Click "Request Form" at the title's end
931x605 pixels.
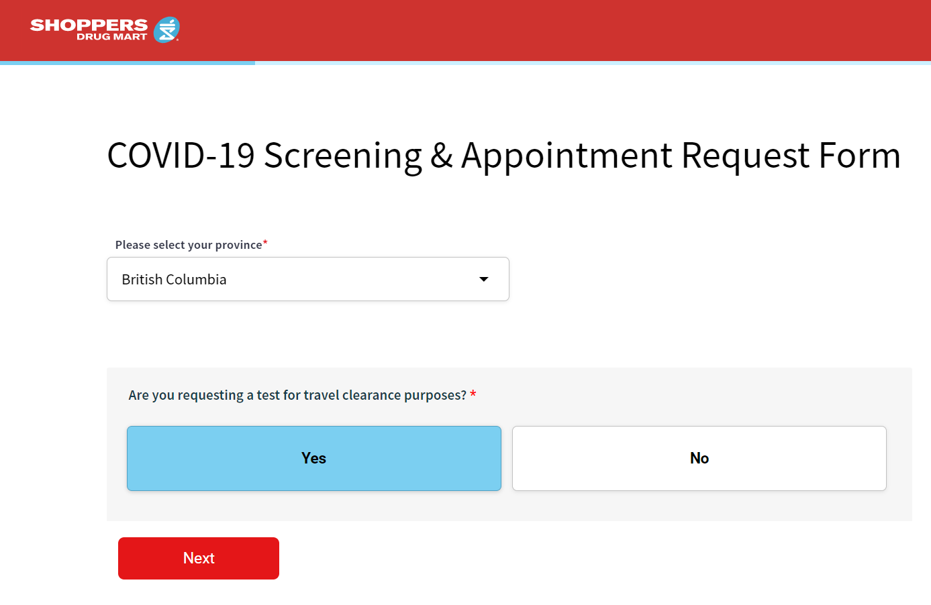point(791,156)
